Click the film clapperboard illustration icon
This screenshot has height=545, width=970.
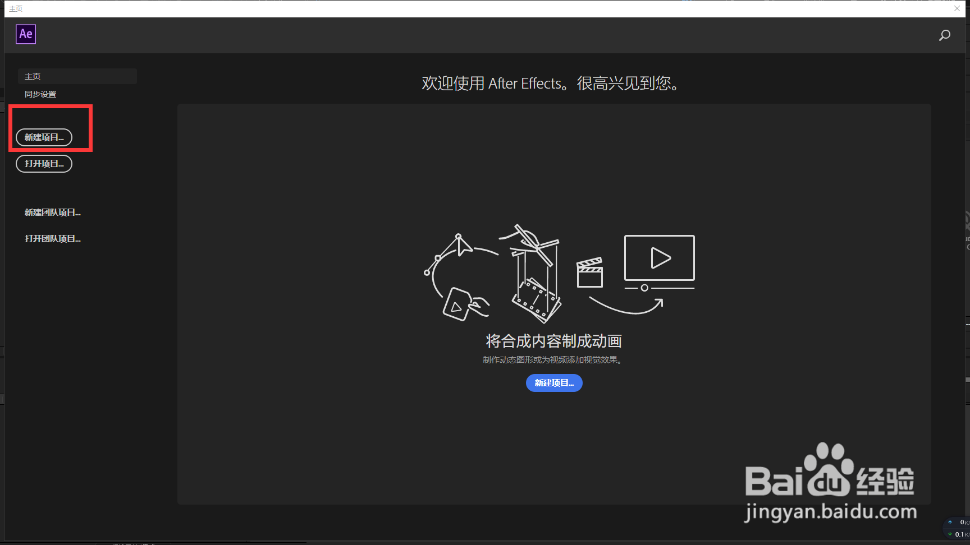point(589,273)
